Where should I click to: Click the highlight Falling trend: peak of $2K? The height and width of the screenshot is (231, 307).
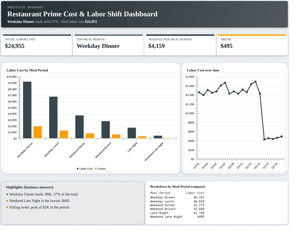(40, 207)
